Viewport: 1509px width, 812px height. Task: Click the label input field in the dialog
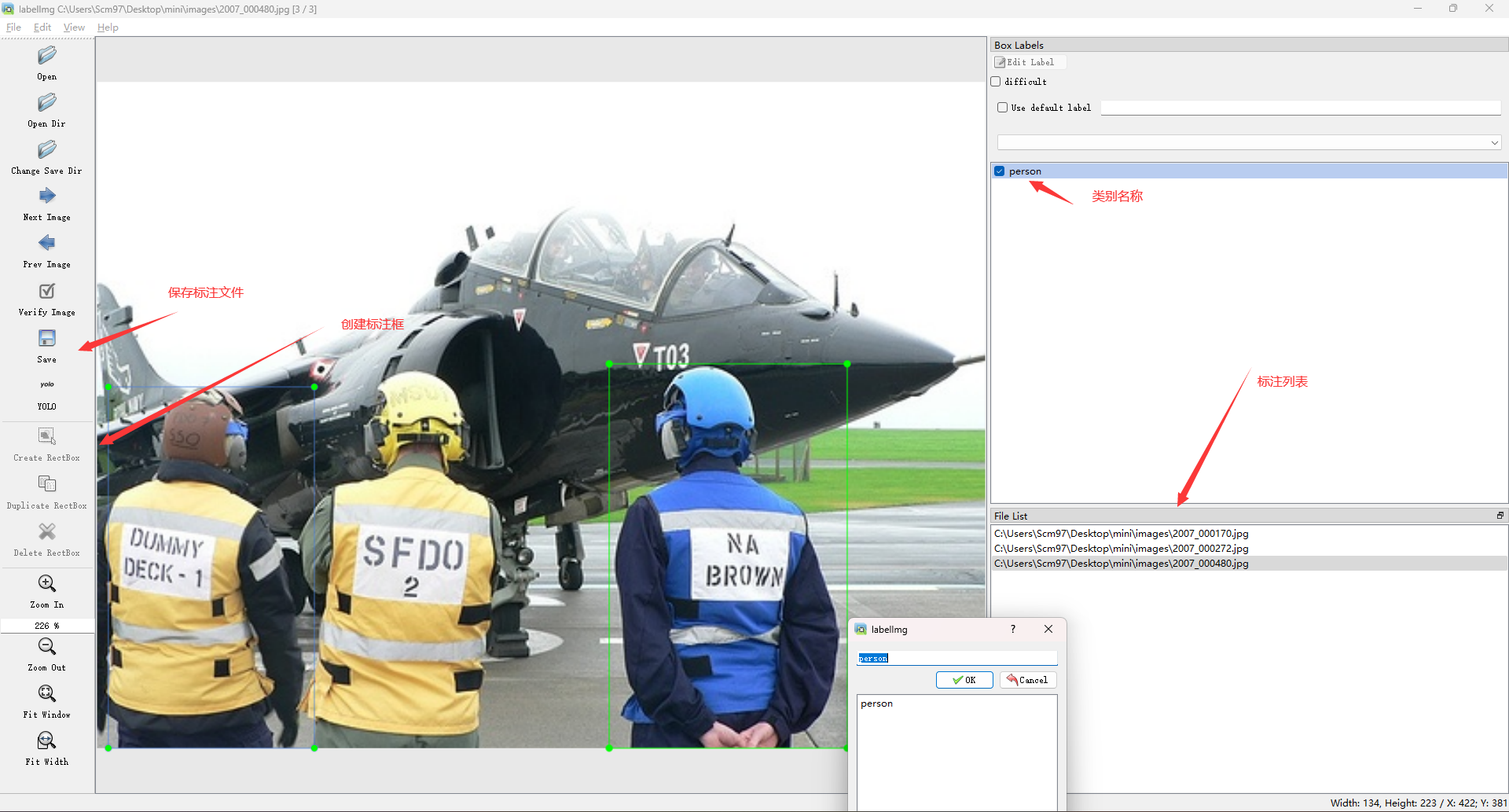[957, 658]
